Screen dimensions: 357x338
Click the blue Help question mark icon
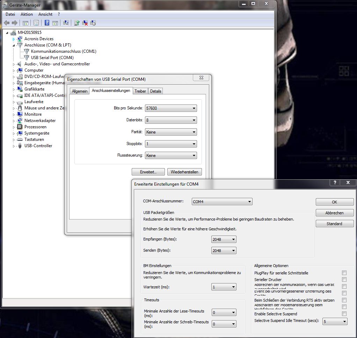coord(47,23)
